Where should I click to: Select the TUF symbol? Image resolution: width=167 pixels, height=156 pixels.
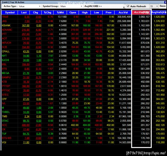tap(4, 134)
